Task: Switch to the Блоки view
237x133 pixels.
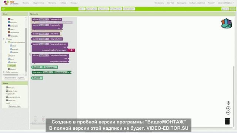Action: [233, 9]
